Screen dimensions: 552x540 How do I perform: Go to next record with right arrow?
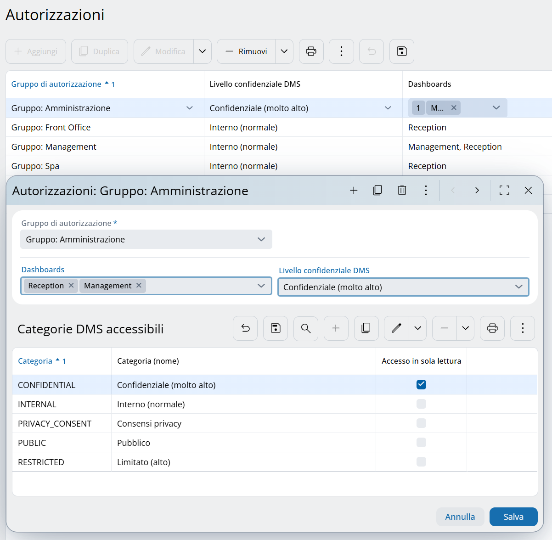pos(477,190)
